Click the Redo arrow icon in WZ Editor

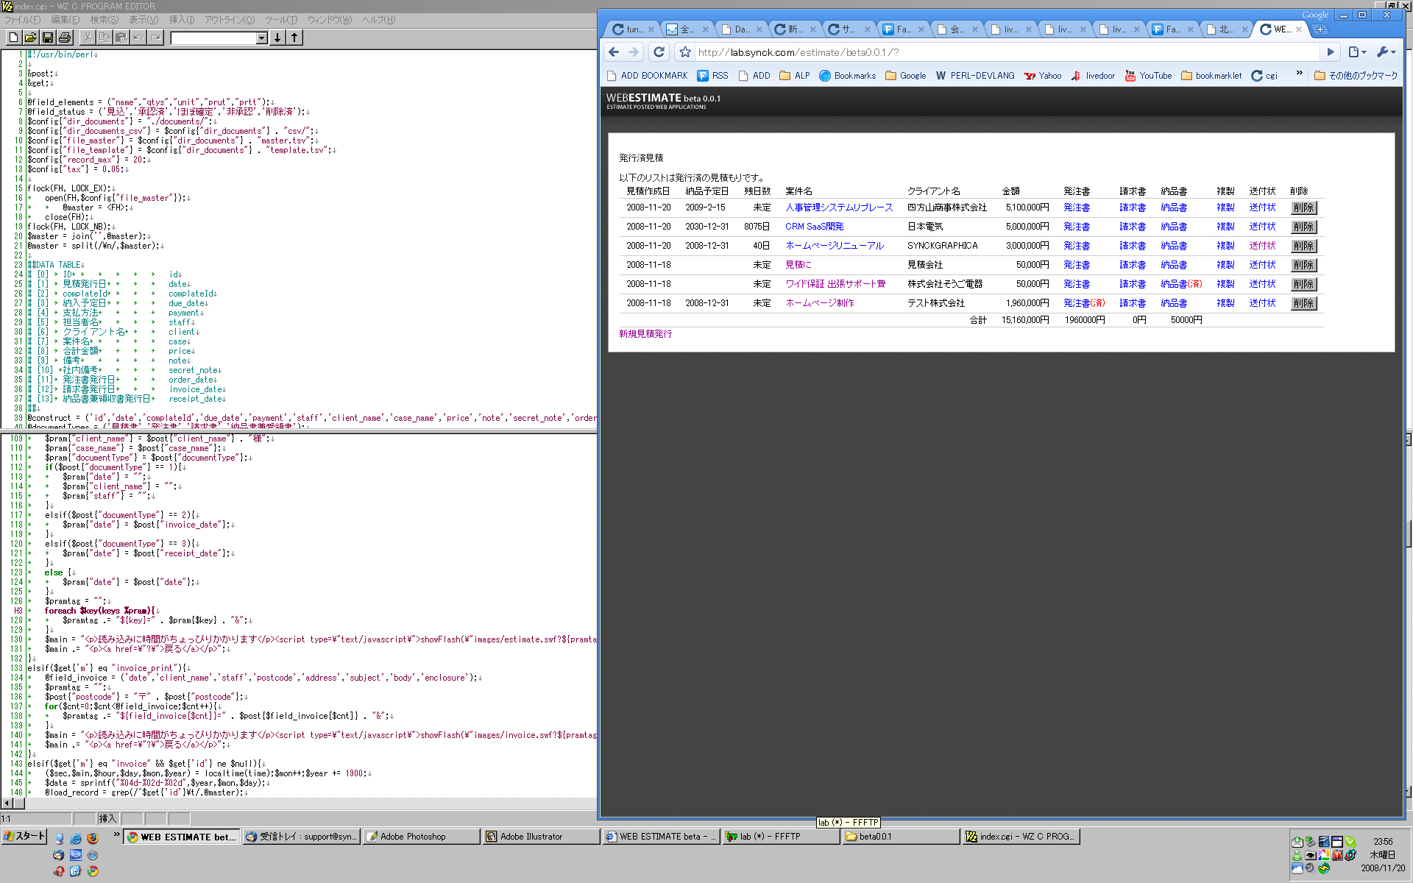tap(155, 38)
